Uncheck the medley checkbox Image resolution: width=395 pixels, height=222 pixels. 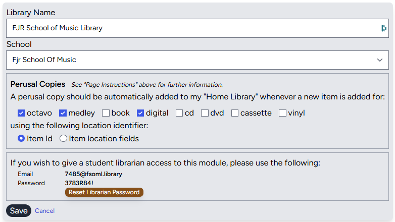click(63, 113)
